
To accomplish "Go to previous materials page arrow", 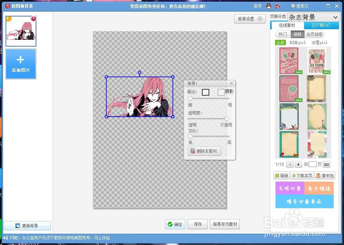I will click(x=290, y=164).
